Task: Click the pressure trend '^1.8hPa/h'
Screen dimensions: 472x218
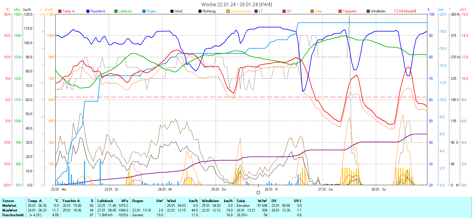Action: (x=105, y=215)
